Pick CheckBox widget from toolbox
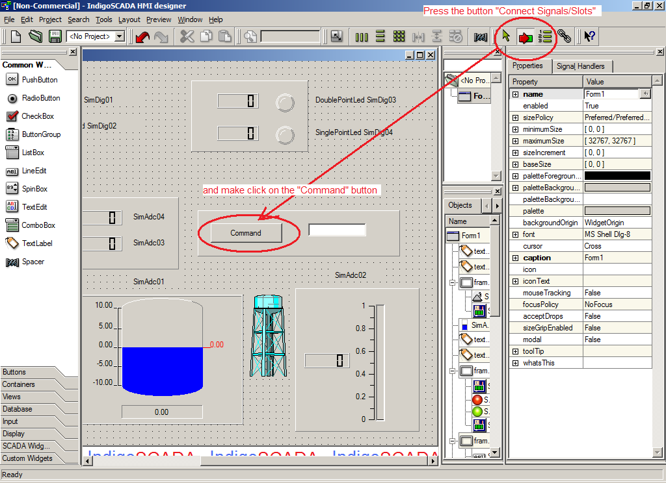The image size is (666, 483). point(31,116)
